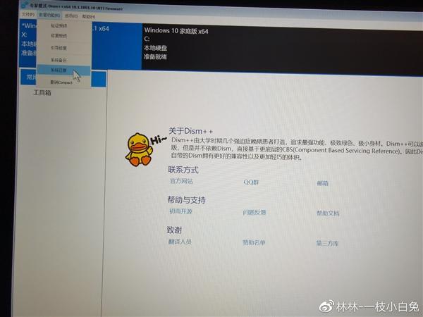Screen dimensions: 423x317
Task: Select the highlighted 系统还原 menu entry
Action: [63, 70]
